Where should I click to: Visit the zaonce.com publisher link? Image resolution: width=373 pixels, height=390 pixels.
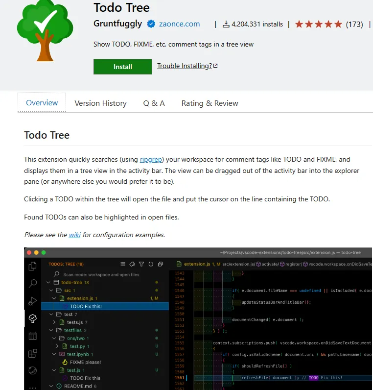pyautogui.click(x=180, y=24)
